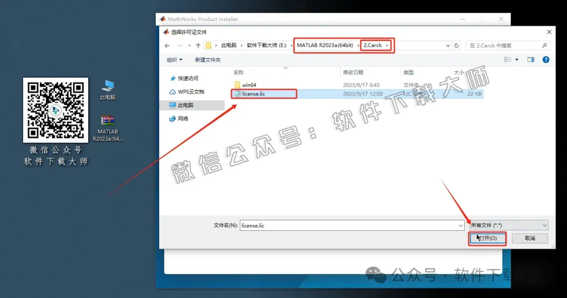567x298 pixels.
Task: Click the 快速访问 star icon
Action: click(173, 78)
